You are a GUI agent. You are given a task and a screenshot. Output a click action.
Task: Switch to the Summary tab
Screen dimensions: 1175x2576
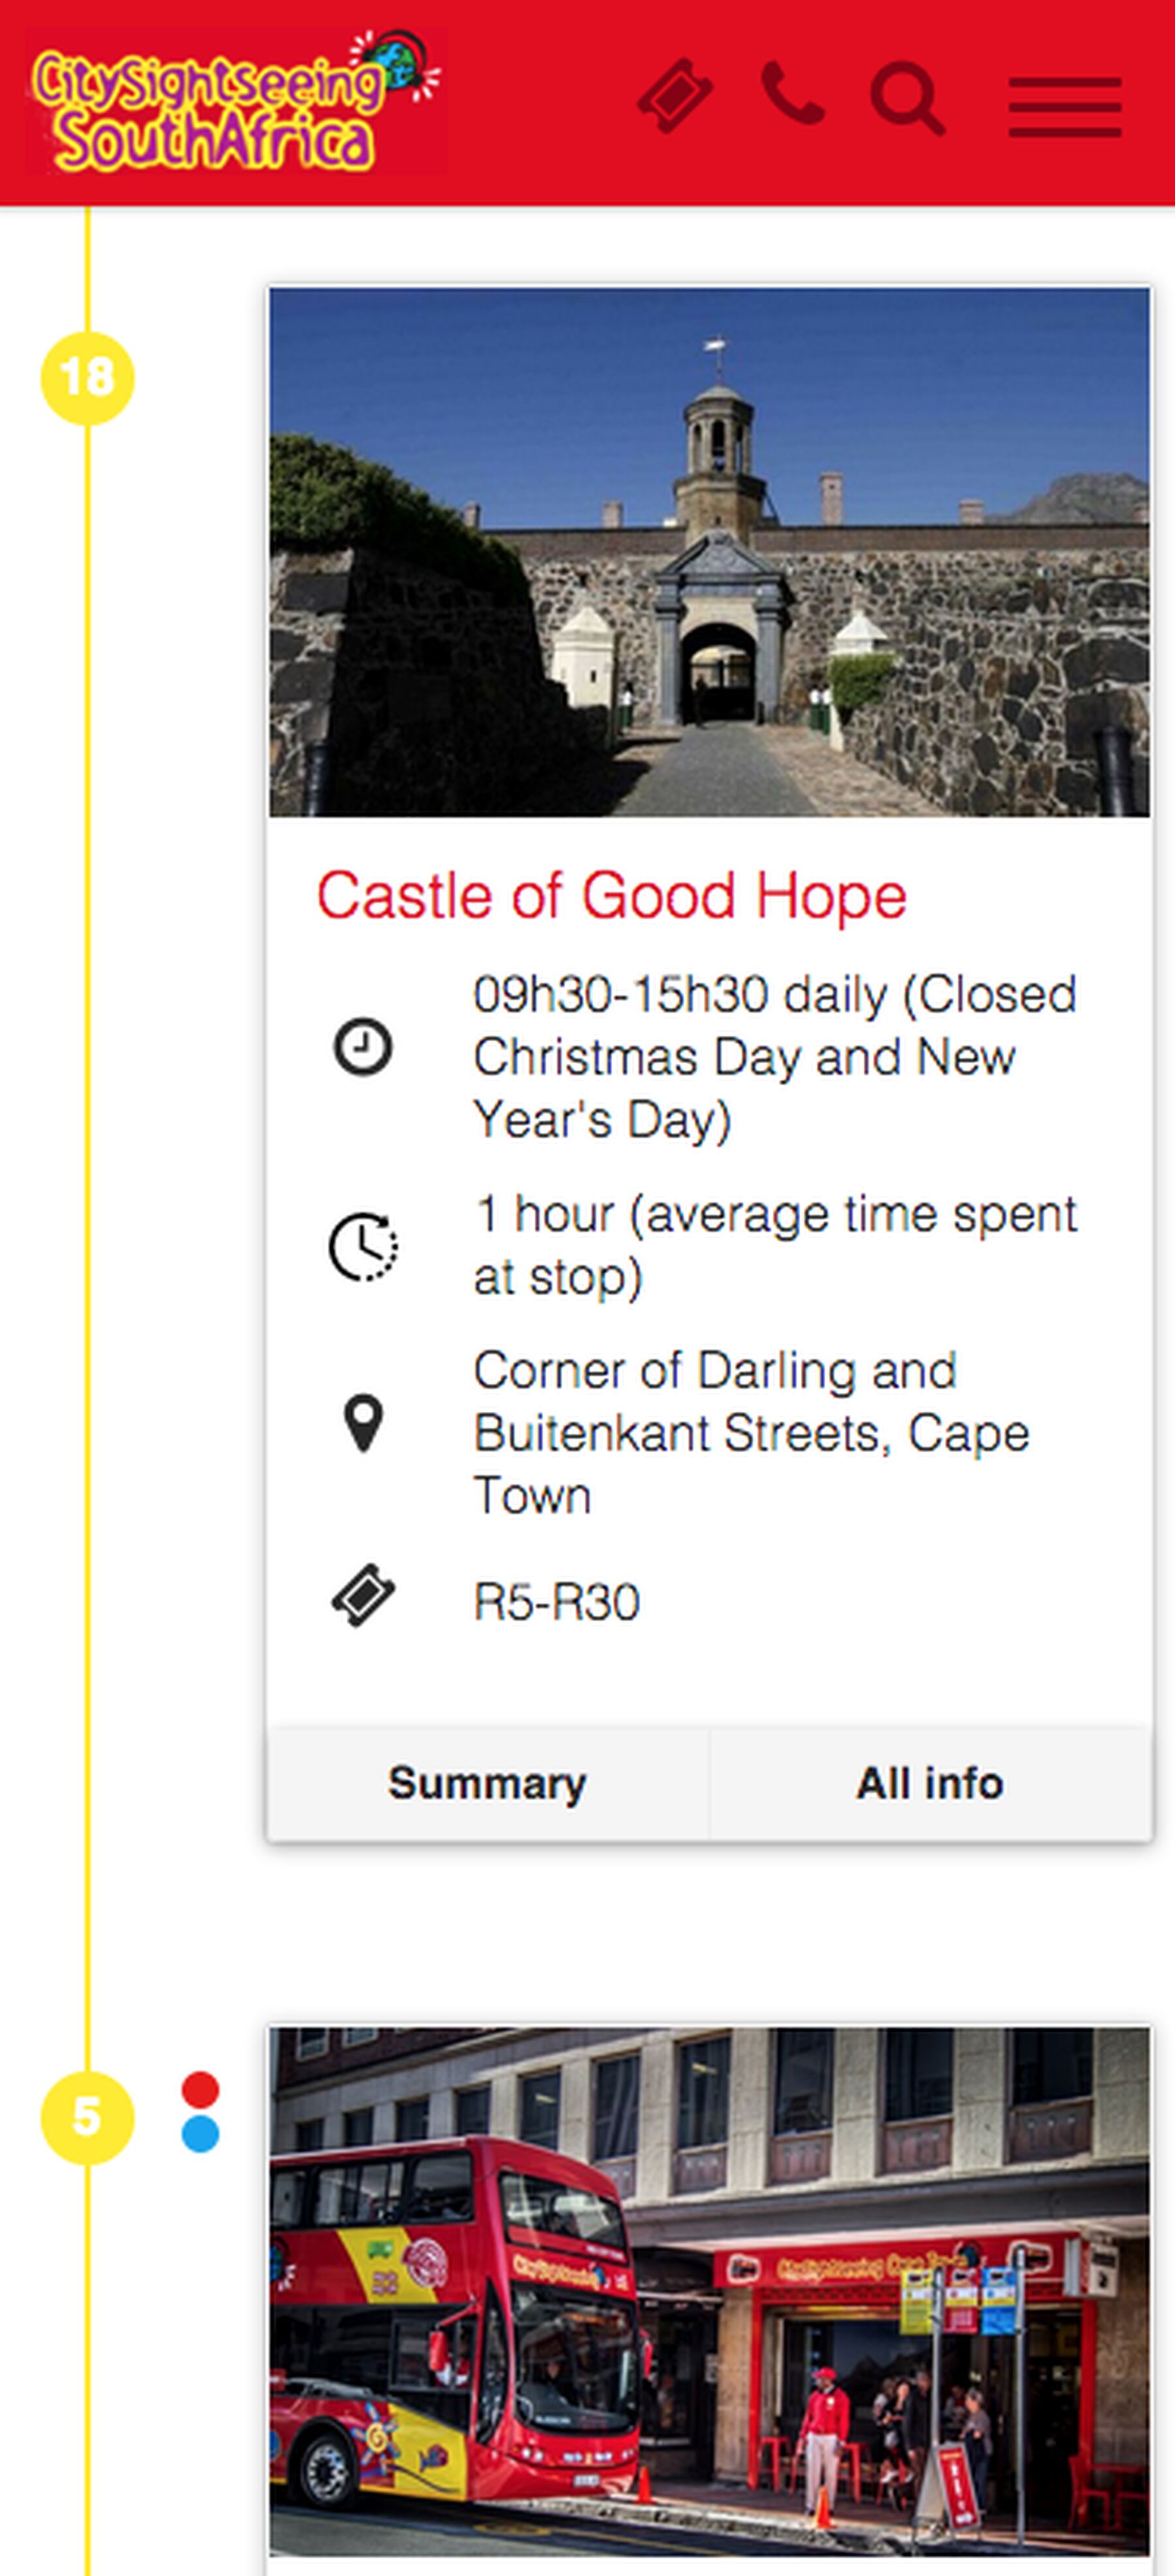[488, 1783]
